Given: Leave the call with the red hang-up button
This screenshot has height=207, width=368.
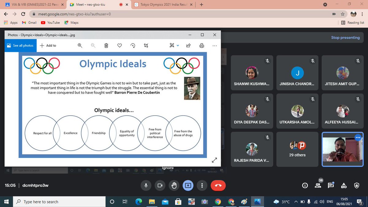Looking at the screenshot, I should (x=218, y=185).
